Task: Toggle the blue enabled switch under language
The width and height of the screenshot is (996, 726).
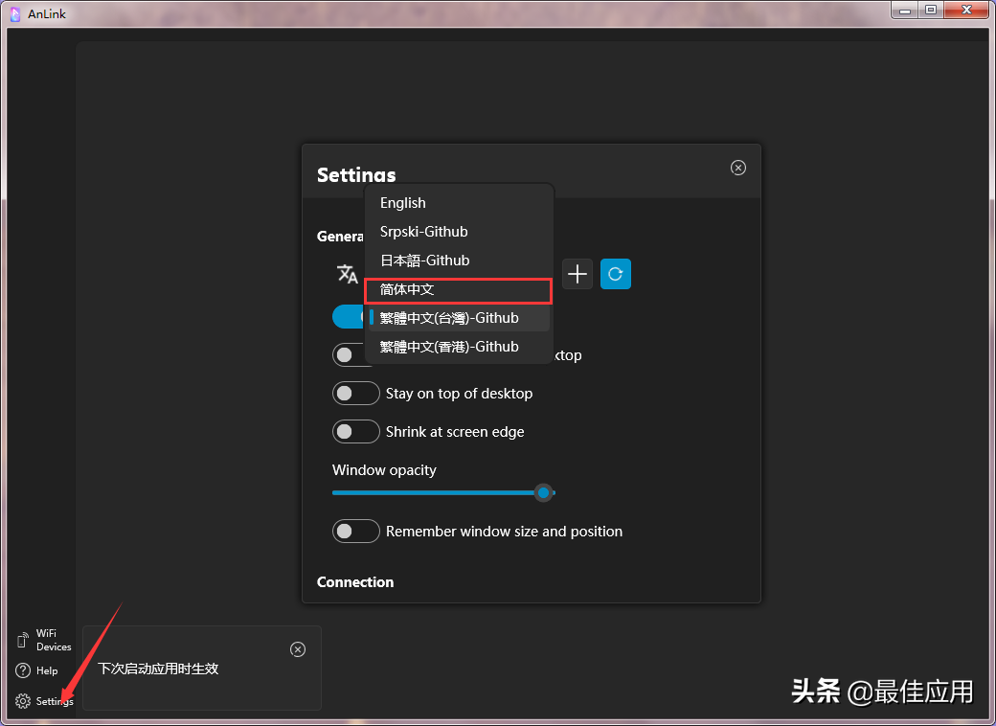Action: tap(348, 316)
